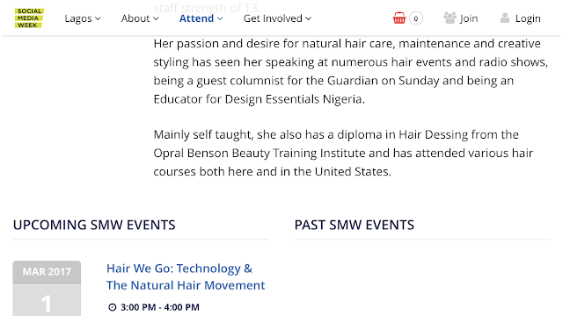Click the cart item count badge
Image resolution: width=563 pixels, height=316 pixels.
[x=416, y=18]
